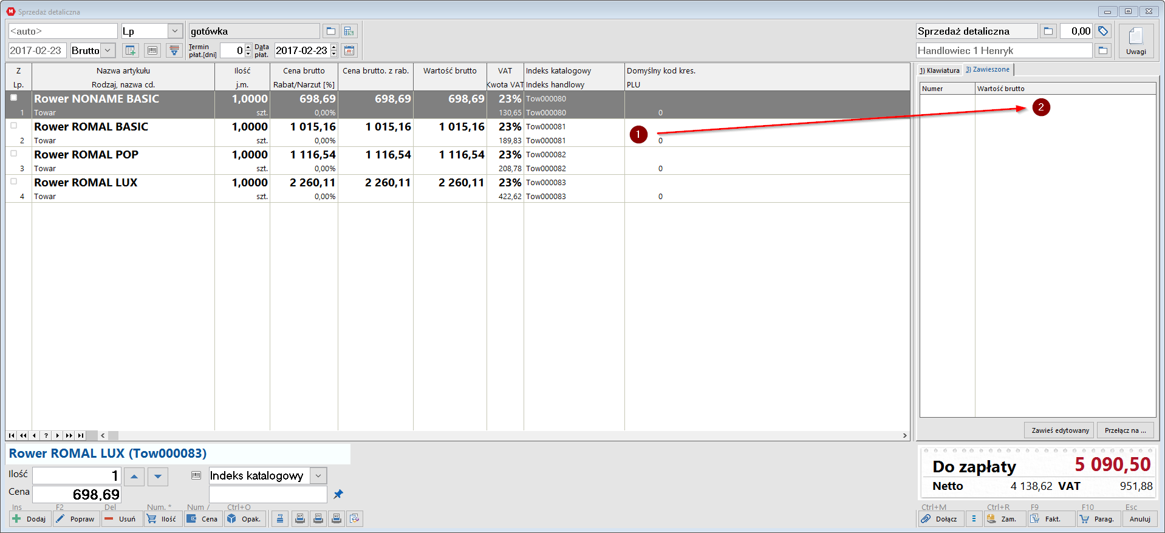
Task: Switch to the 3) Zawieszone tab
Action: tap(988, 69)
